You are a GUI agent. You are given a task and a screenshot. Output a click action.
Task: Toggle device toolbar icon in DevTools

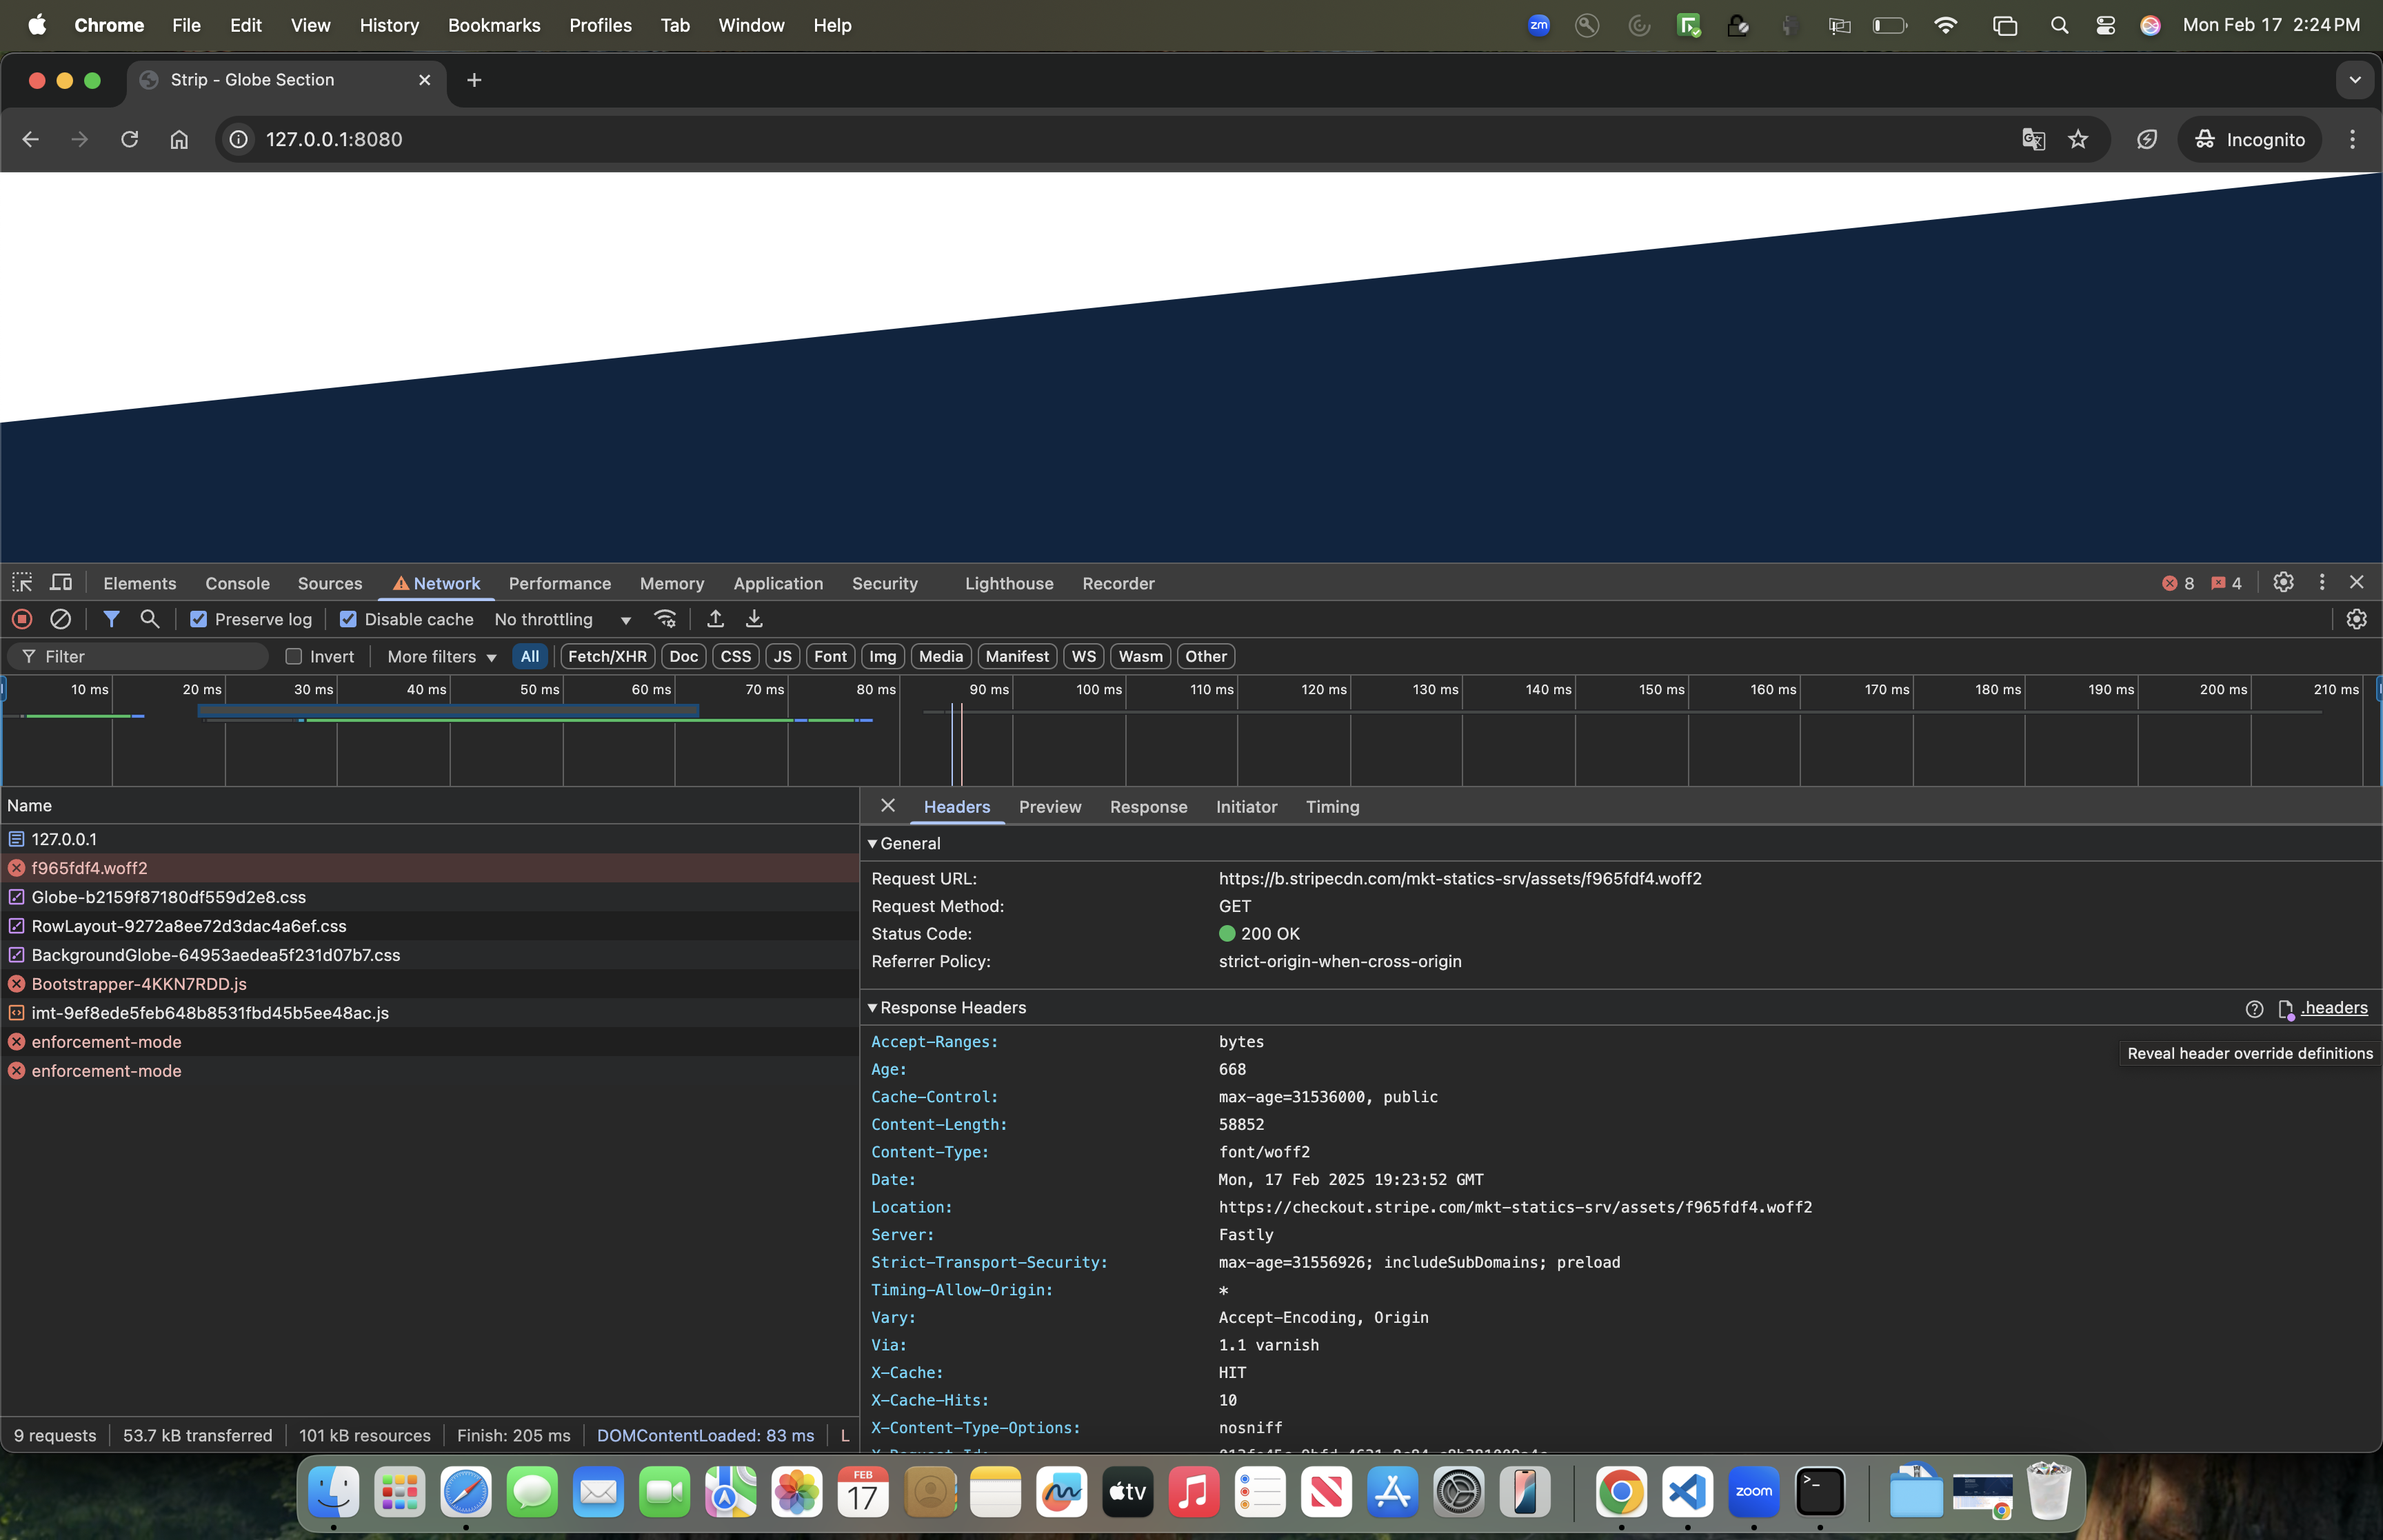pos(61,582)
